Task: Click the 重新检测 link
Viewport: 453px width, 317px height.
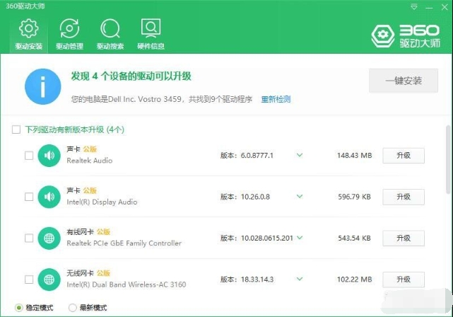Action: click(276, 99)
